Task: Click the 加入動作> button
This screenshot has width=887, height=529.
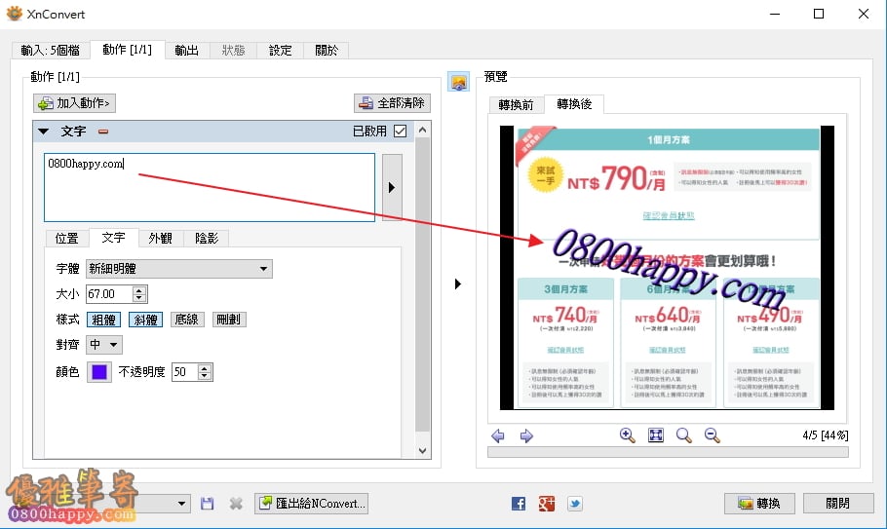Action: (x=75, y=103)
